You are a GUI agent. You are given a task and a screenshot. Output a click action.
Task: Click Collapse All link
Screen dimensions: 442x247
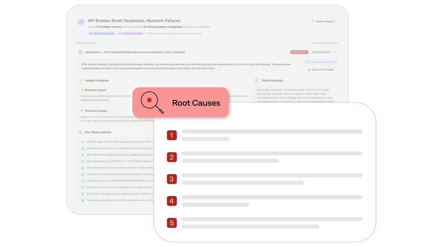point(332,43)
